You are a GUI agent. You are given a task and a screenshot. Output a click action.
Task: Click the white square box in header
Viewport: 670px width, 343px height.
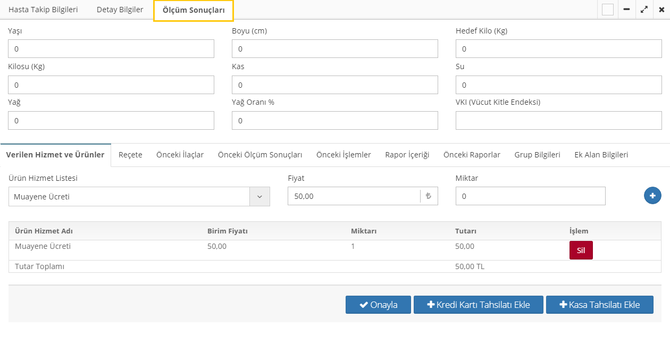point(608,10)
